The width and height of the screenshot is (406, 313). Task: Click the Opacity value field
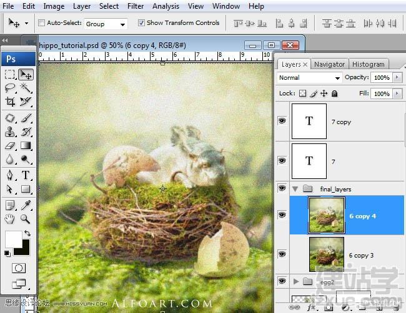pos(382,77)
